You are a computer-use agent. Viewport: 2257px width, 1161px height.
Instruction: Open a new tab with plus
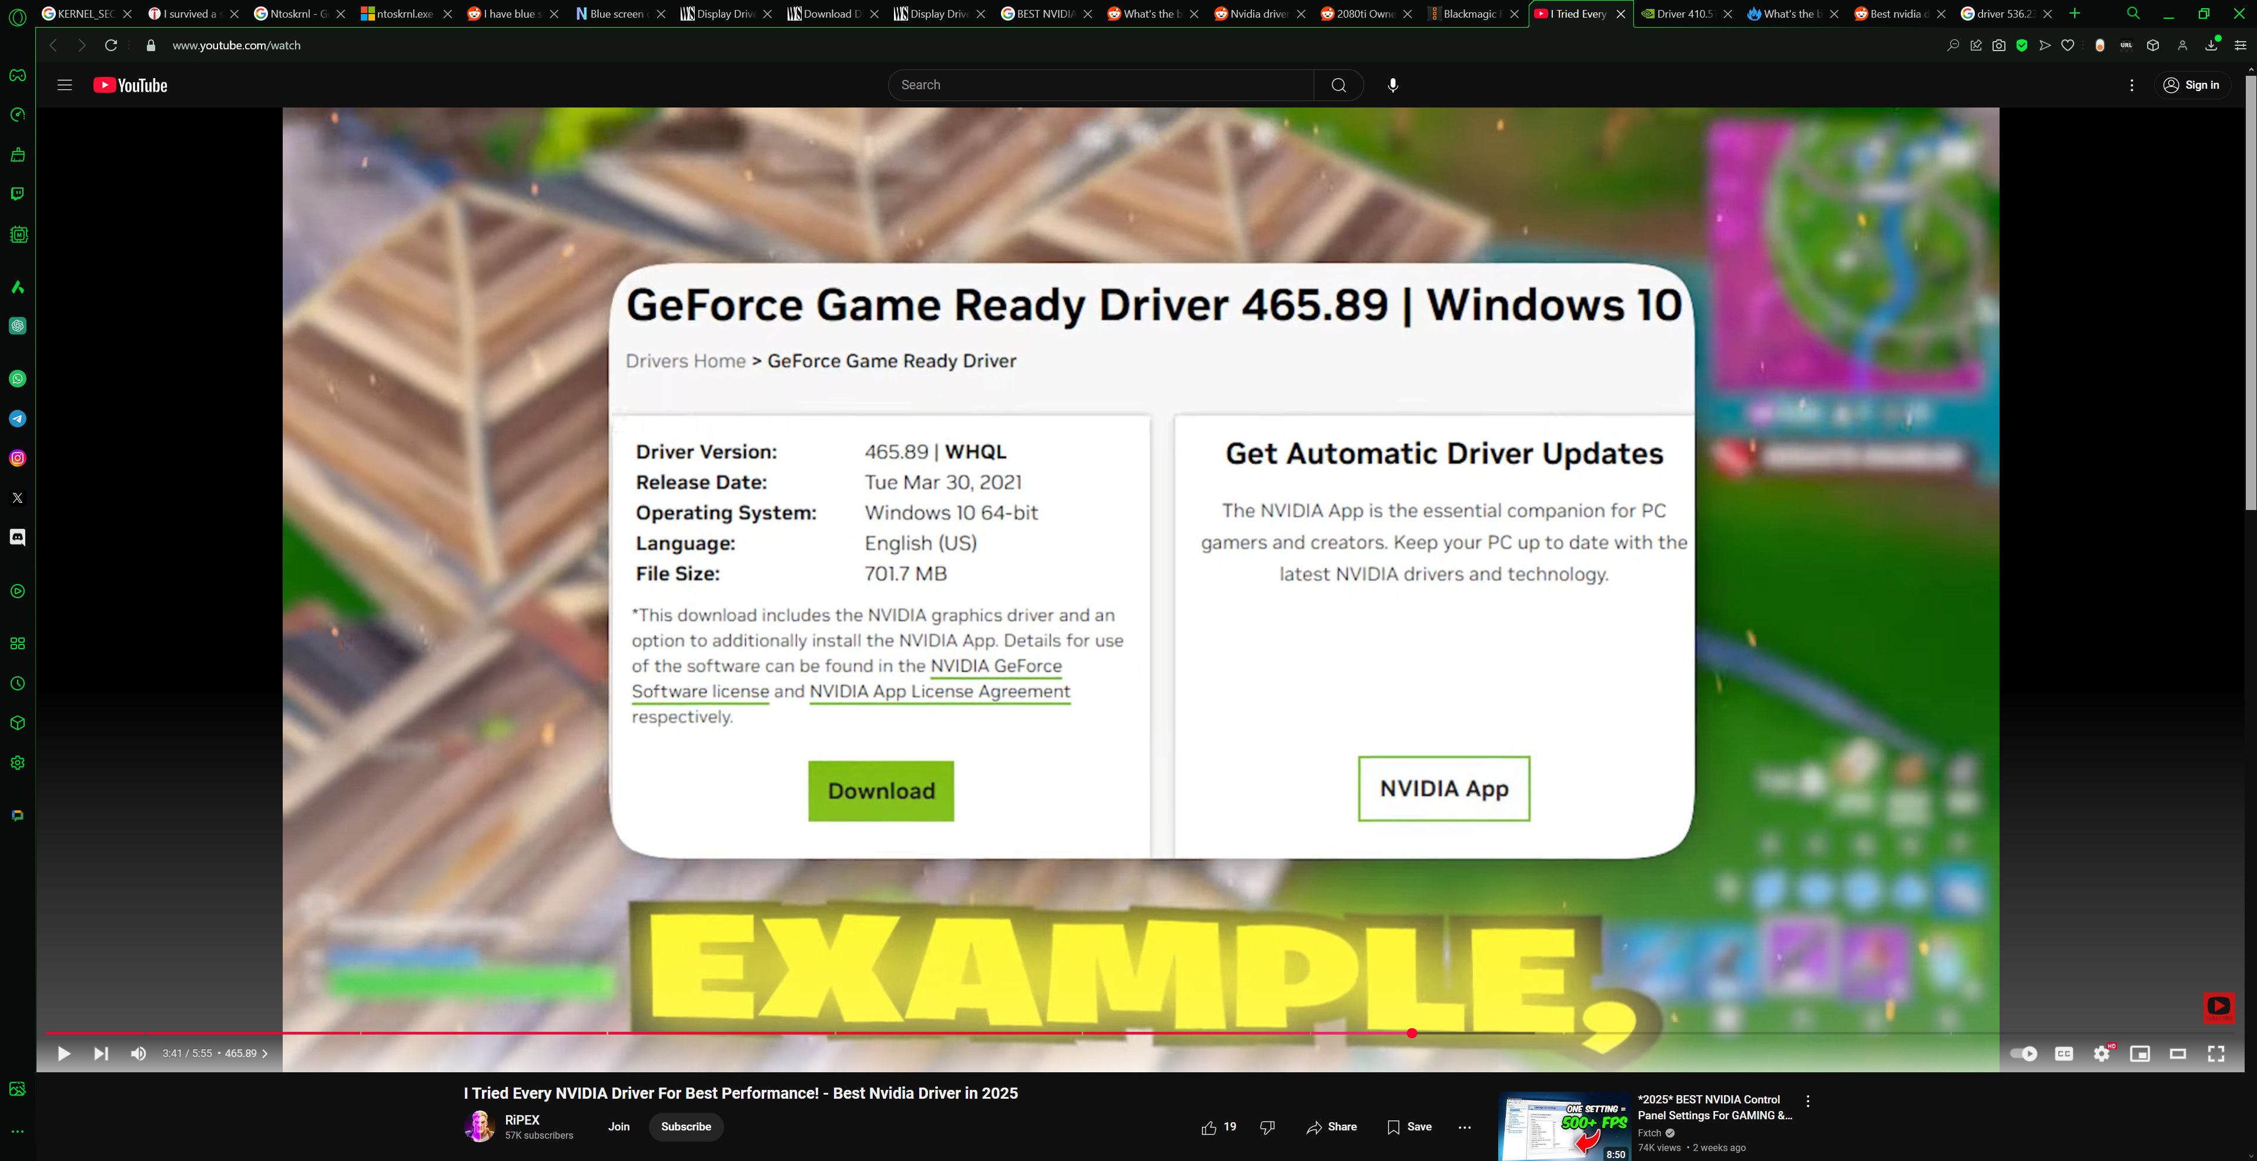pos(2075,13)
